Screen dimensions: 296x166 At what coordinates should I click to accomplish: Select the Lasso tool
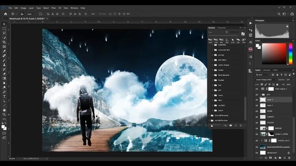[4, 33]
